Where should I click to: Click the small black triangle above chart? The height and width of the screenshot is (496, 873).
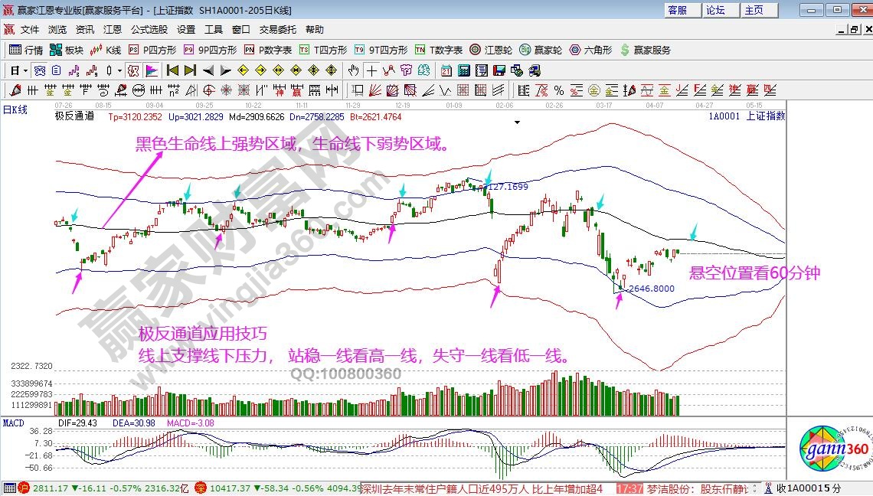pos(518,122)
